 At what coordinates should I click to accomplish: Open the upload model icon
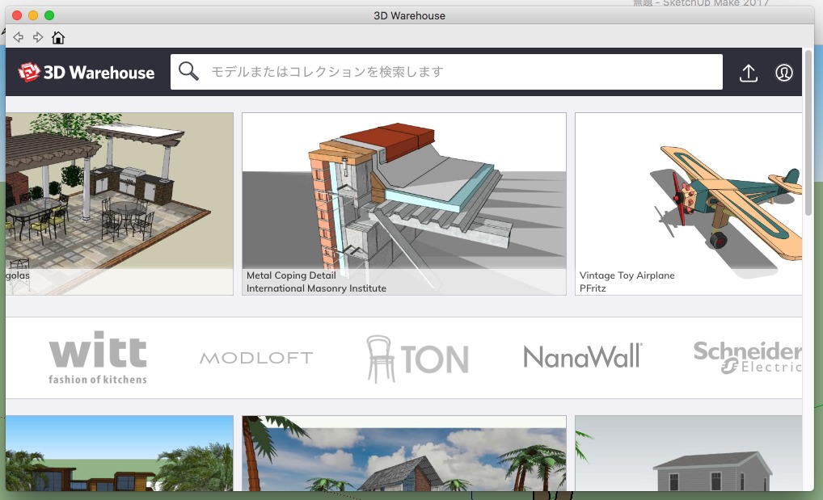coord(749,73)
